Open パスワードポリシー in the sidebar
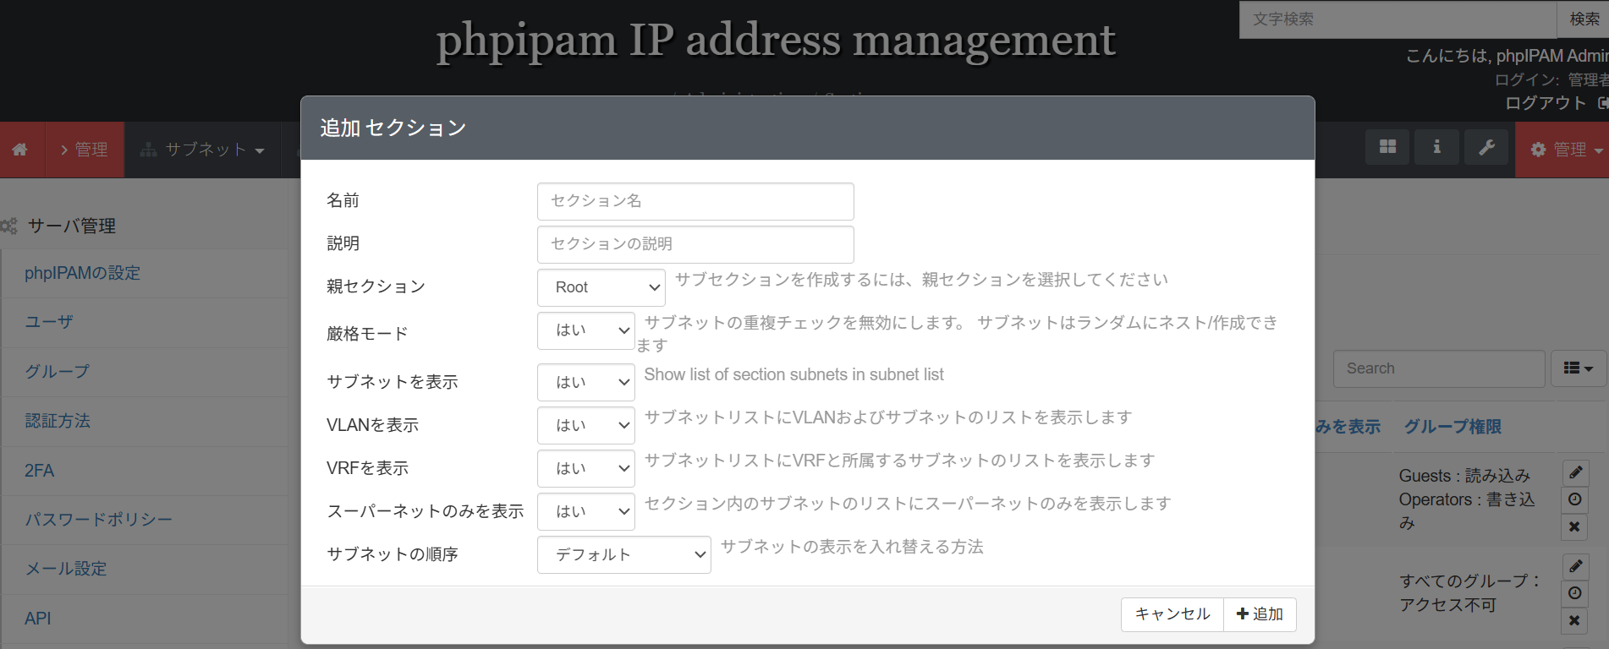This screenshot has width=1609, height=649. 98,520
